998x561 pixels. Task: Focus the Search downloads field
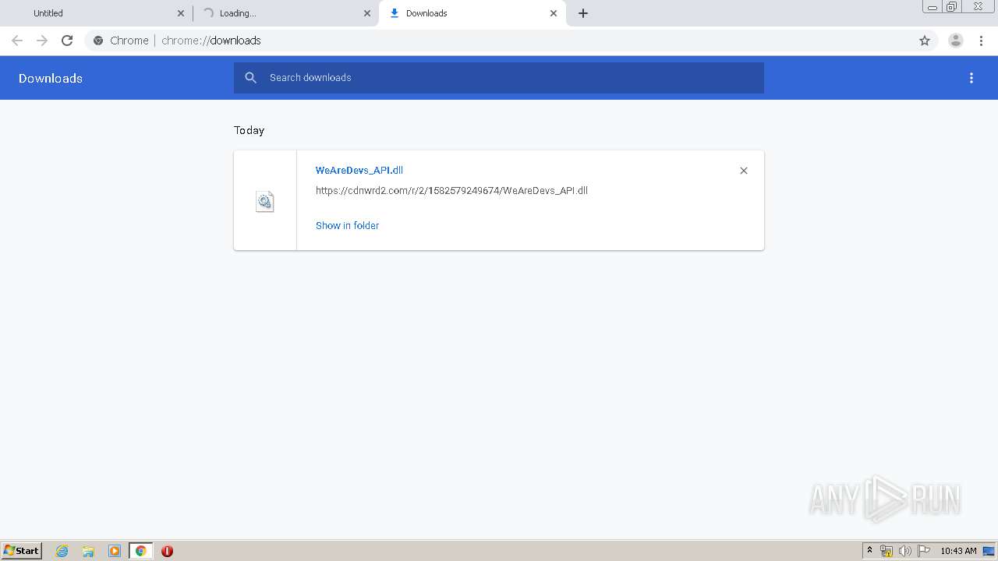coord(499,78)
